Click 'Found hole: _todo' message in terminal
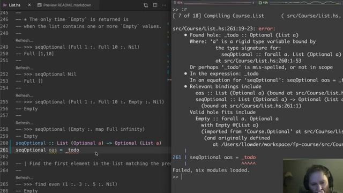The width and height of the screenshot is (343, 193). pos(244,35)
